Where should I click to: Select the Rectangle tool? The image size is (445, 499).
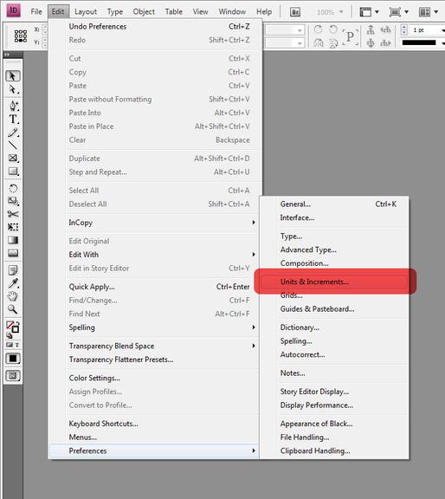coord(13,172)
